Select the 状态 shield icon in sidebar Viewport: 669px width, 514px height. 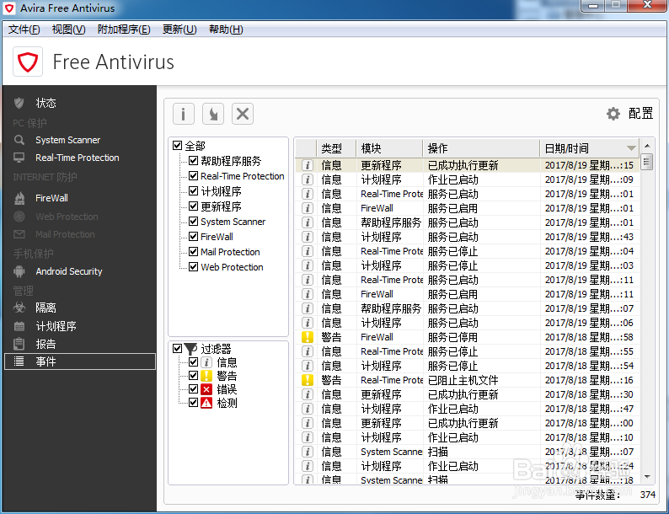click(19, 103)
